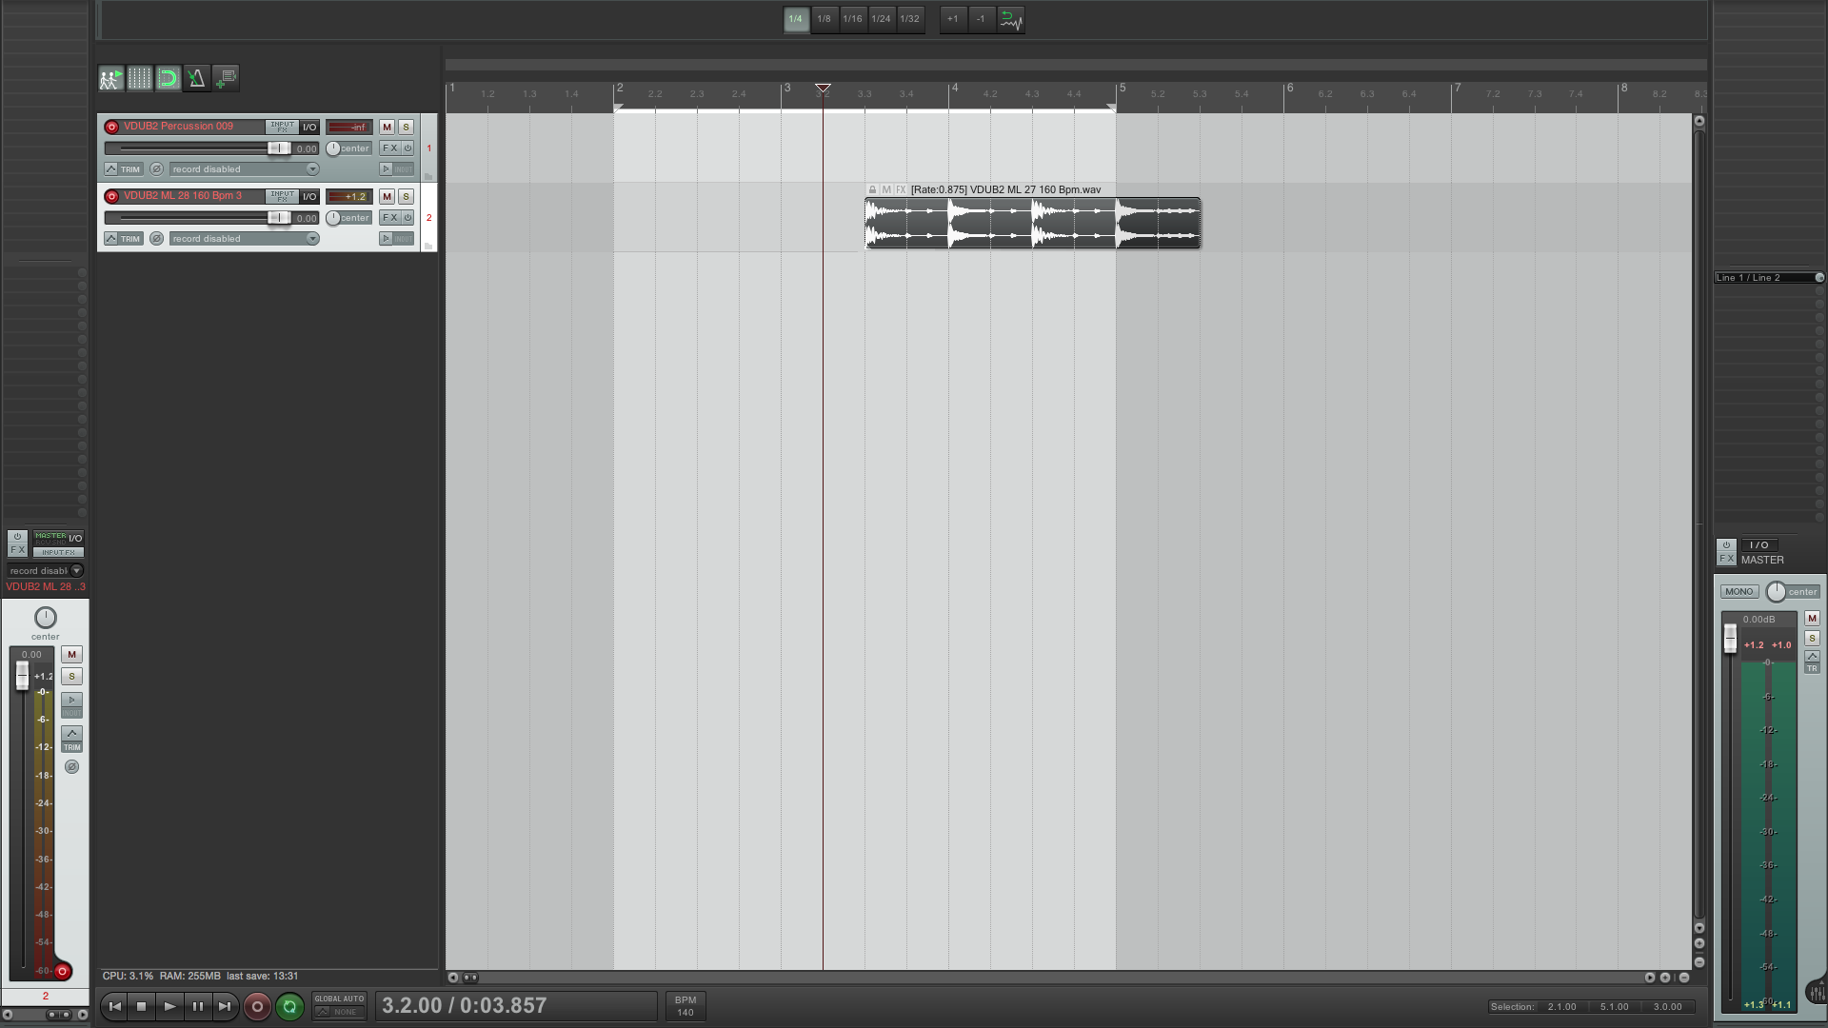The width and height of the screenshot is (1828, 1028).
Task: Select the 1/16 grid division tab
Action: [x=852, y=19]
